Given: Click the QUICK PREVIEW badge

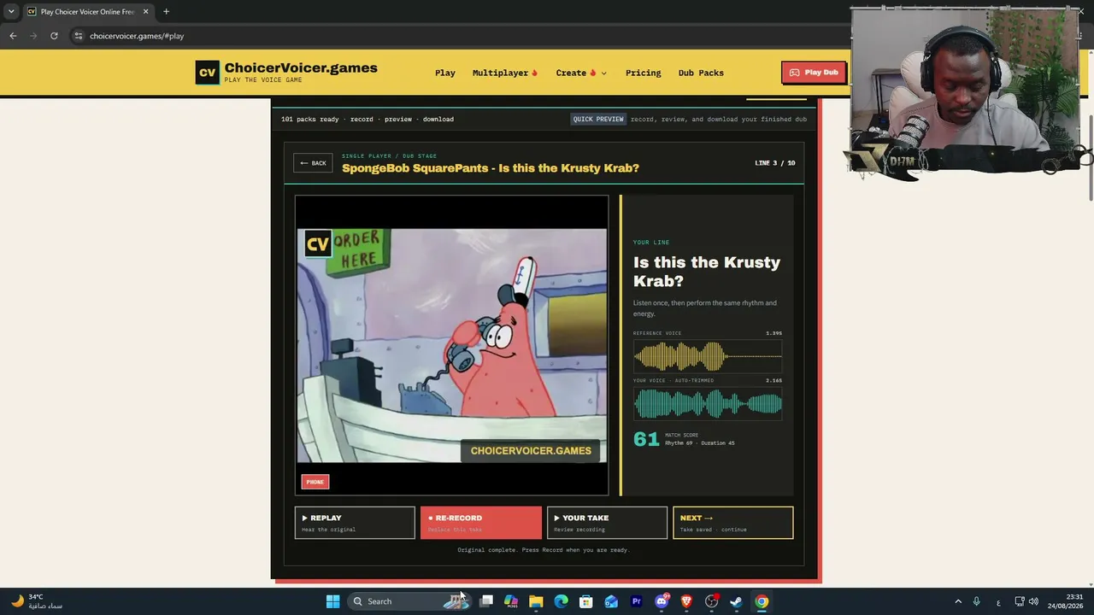Looking at the screenshot, I should [x=598, y=119].
